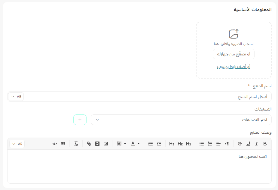Click the أو تصفّح من جهازك button
Viewport: 278px width, 190px height.
(x=234, y=54)
